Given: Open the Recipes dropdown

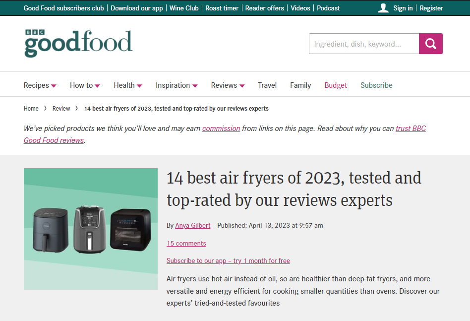Looking at the screenshot, I should pos(36,85).
